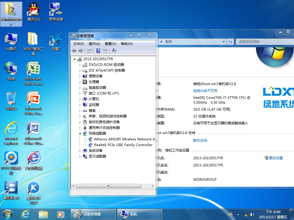
Task: Collapse the 网络适配器 node
Action: tap(80, 133)
